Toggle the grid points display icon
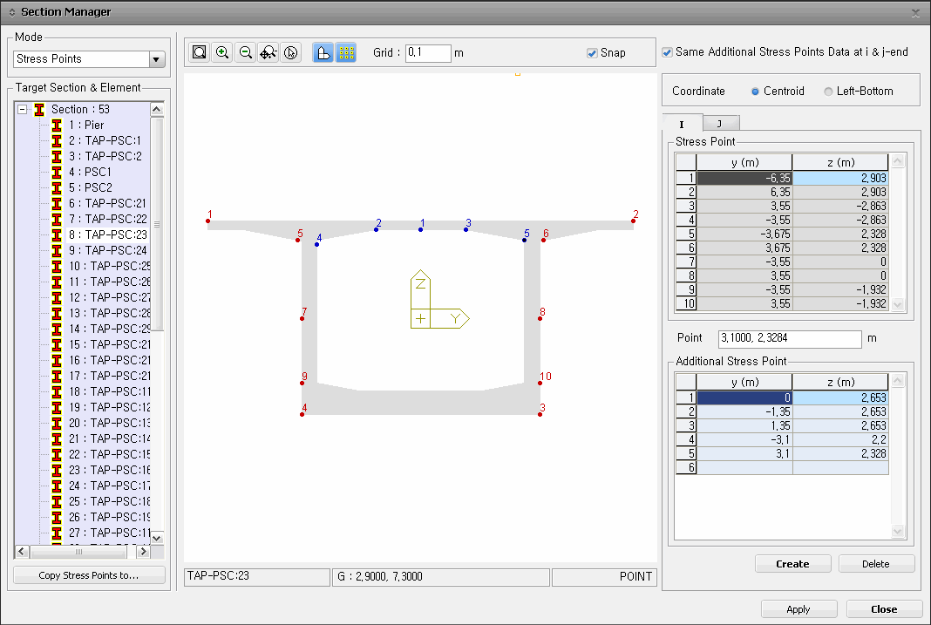931x625 pixels. (x=346, y=53)
